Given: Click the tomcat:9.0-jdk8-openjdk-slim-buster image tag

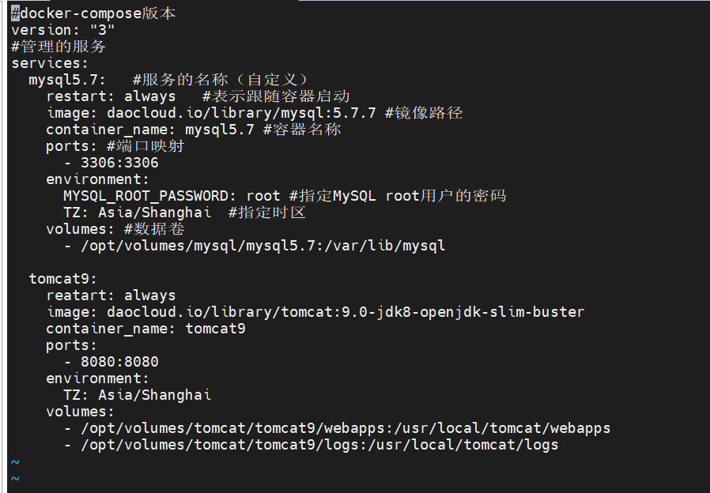Looking at the screenshot, I should click(x=433, y=312).
